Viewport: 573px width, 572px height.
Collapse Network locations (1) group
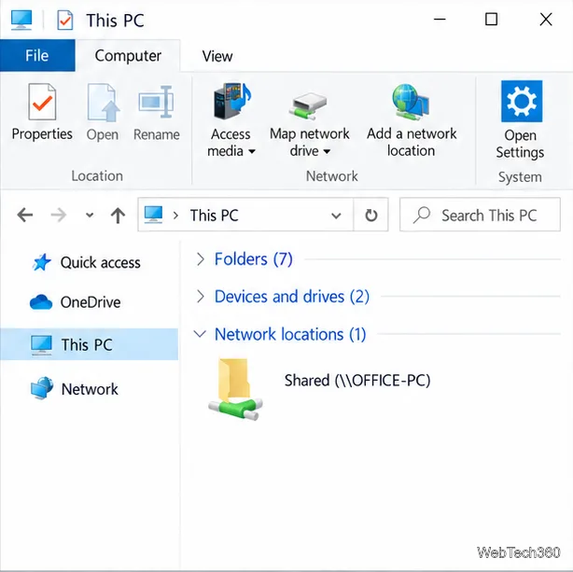coord(200,334)
